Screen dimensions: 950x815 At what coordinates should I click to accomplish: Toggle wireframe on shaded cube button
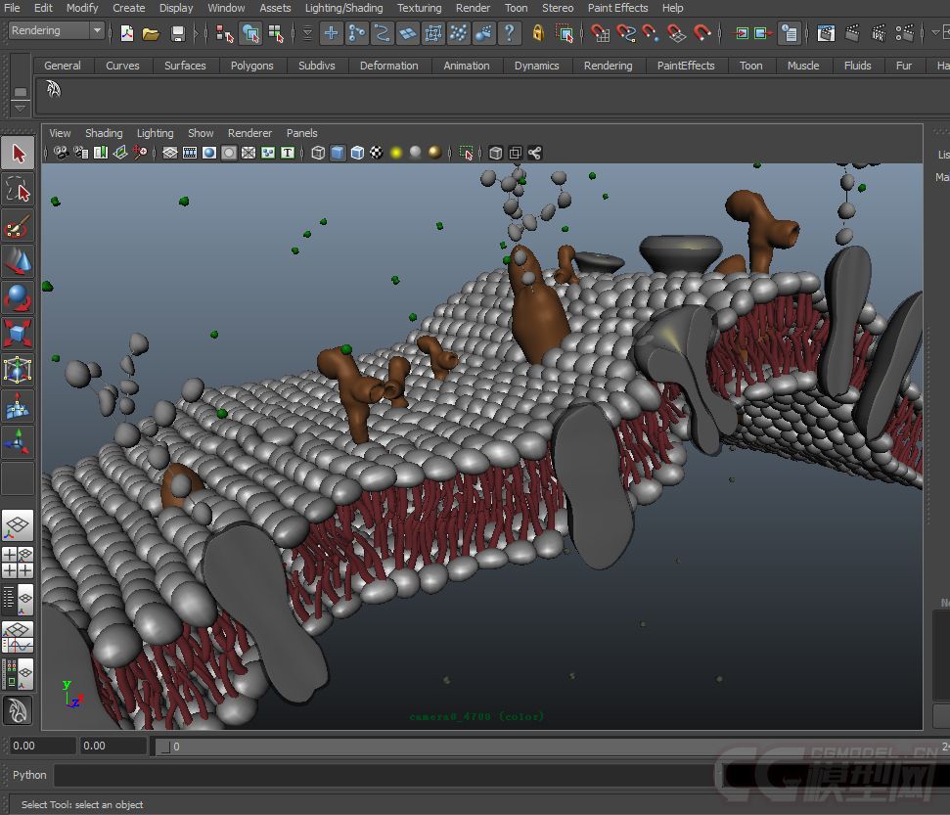coord(357,153)
